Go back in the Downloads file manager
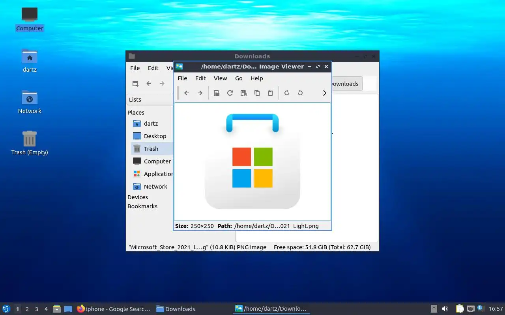This screenshot has height=315, width=505. point(149,83)
